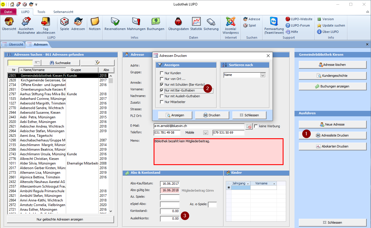The image size is (371, 228).
Task: Open the Spiele dice icon
Action: click(64, 24)
